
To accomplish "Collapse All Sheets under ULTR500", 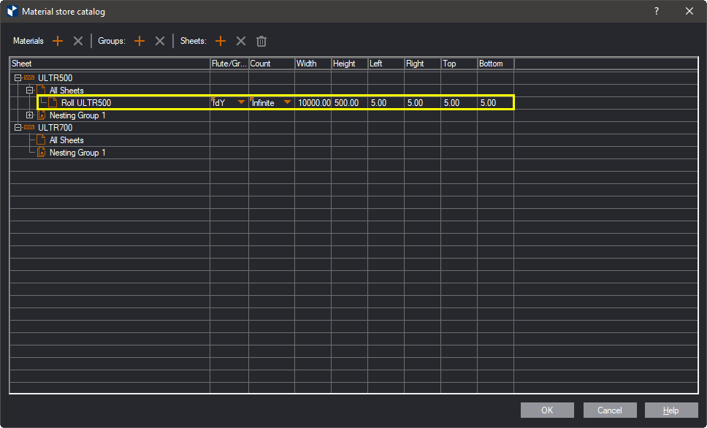I will pos(30,91).
